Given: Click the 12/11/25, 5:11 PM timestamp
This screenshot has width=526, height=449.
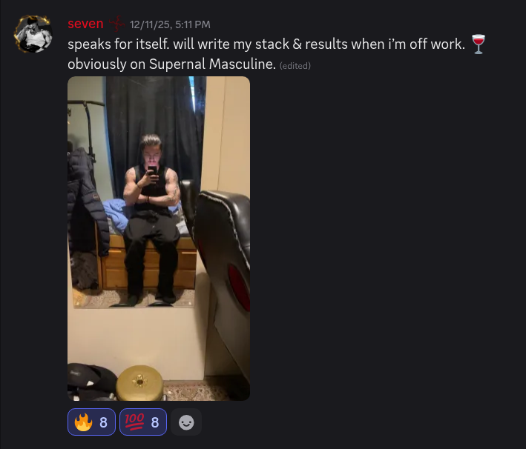Looking at the screenshot, I should tap(170, 24).
